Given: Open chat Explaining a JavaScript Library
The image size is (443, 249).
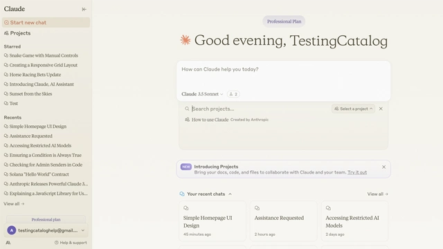Looking at the screenshot, I should (x=46, y=194).
